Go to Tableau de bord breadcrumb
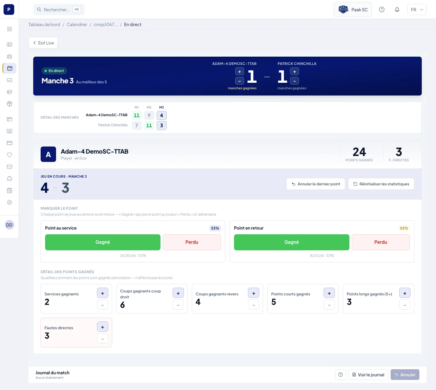The image size is (436, 390). [x=44, y=25]
